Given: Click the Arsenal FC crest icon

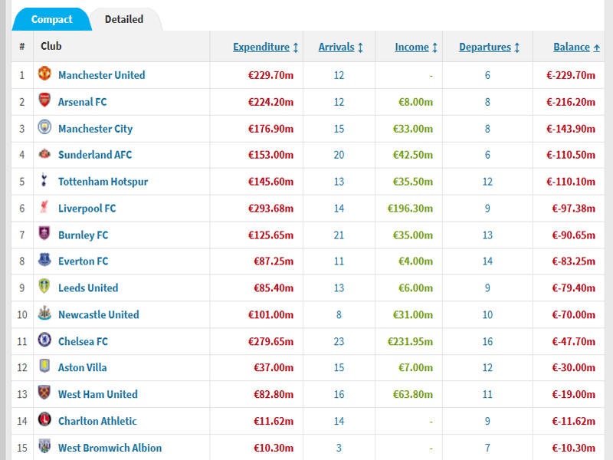Looking at the screenshot, I should click(44, 101).
